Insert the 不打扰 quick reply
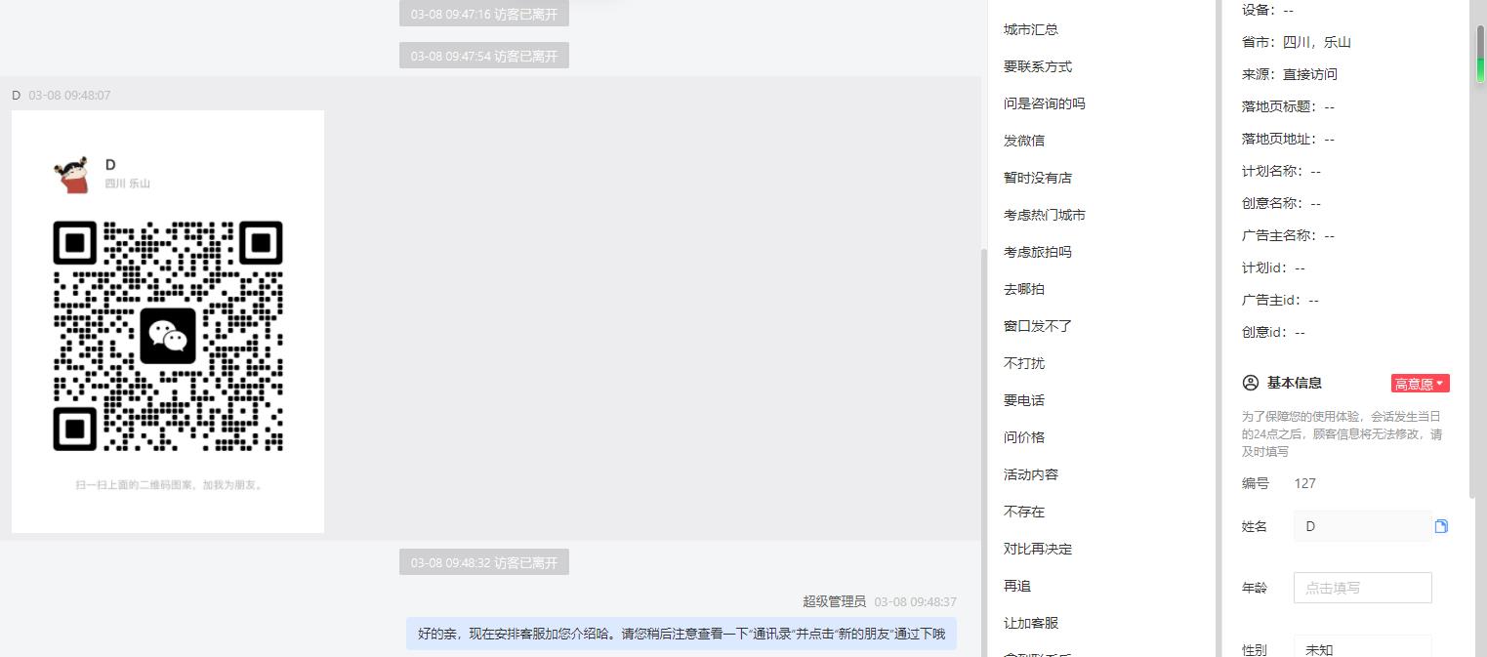The width and height of the screenshot is (1487, 657). point(1024,363)
